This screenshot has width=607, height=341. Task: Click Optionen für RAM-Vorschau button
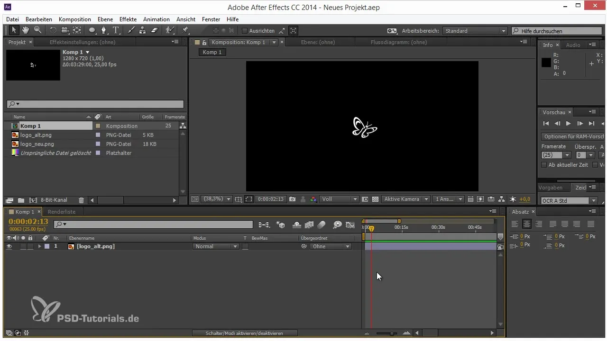572,136
